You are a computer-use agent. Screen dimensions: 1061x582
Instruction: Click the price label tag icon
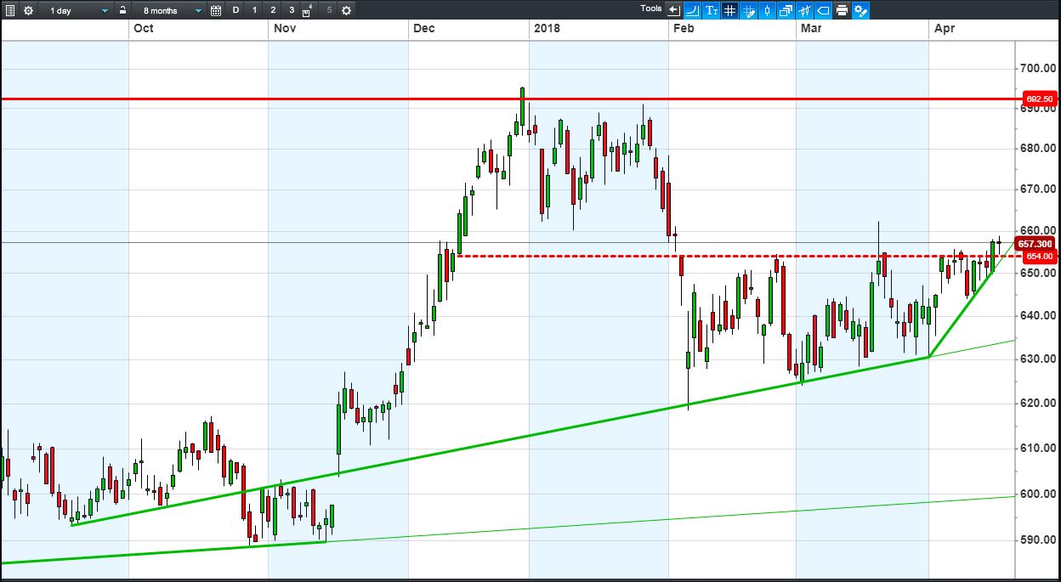824,10
